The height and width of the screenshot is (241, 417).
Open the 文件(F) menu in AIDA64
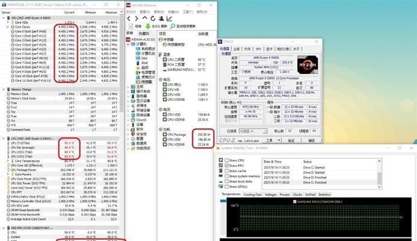131,11
